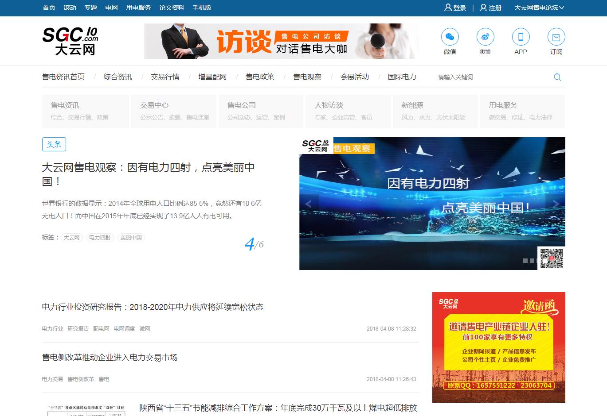607x416 pixels.
Task: Go to next slide with right arrow
Action: tap(556, 204)
